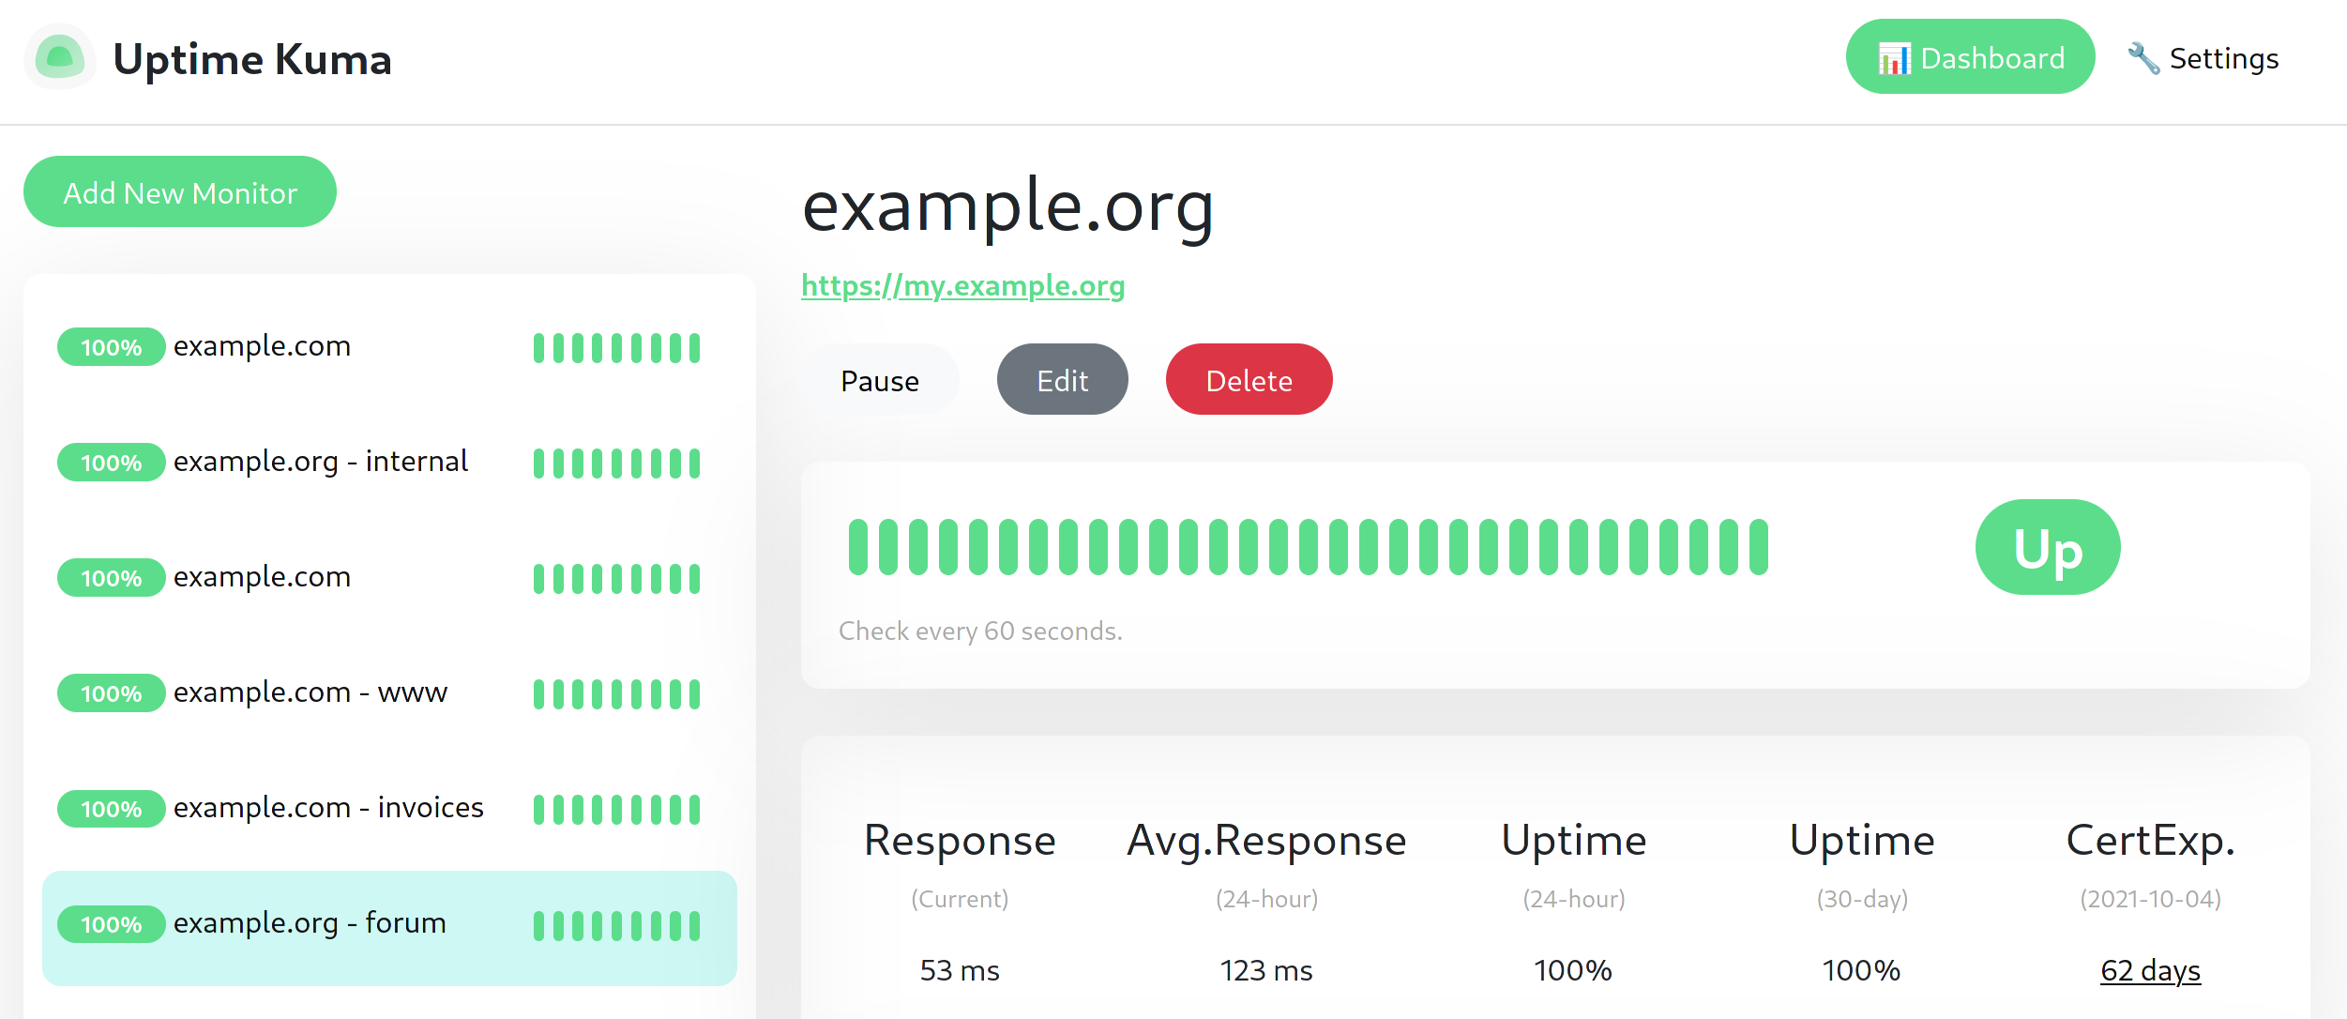The height and width of the screenshot is (1019, 2347).
Task: Click the CertExp. column heading
Action: [x=2150, y=840]
